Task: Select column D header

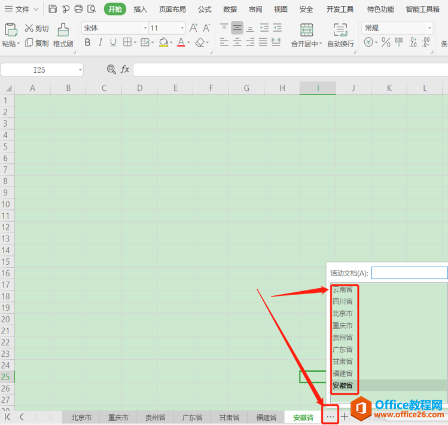Action: (x=139, y=88)
